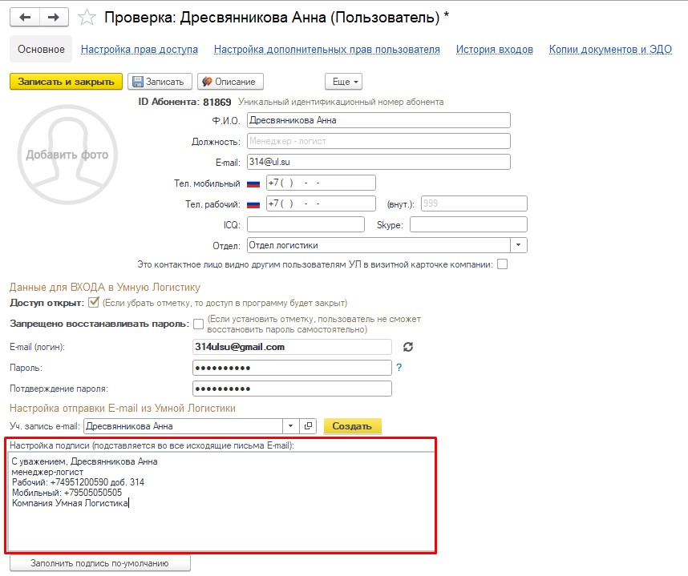Click the Skype input field
Viewport: 688px width, 576px height.
coord(468,224)
